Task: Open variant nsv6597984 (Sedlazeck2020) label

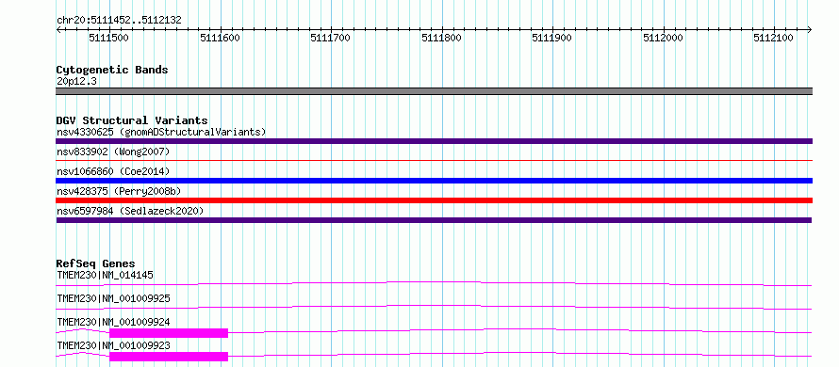Action: pos(130,211)
